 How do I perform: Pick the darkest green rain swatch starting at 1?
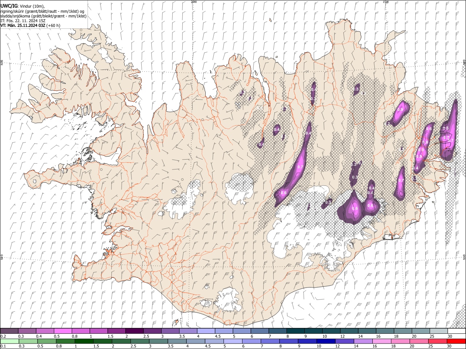(x=84, y=341)
